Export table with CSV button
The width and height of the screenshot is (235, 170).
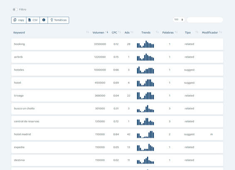[33, 20]
